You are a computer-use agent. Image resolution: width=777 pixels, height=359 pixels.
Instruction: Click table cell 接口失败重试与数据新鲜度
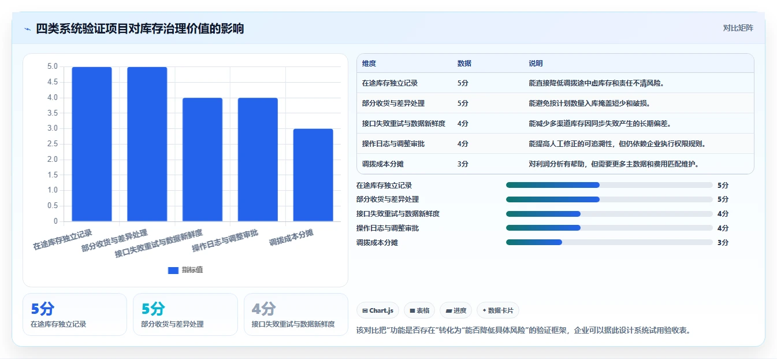pos(404,124)
